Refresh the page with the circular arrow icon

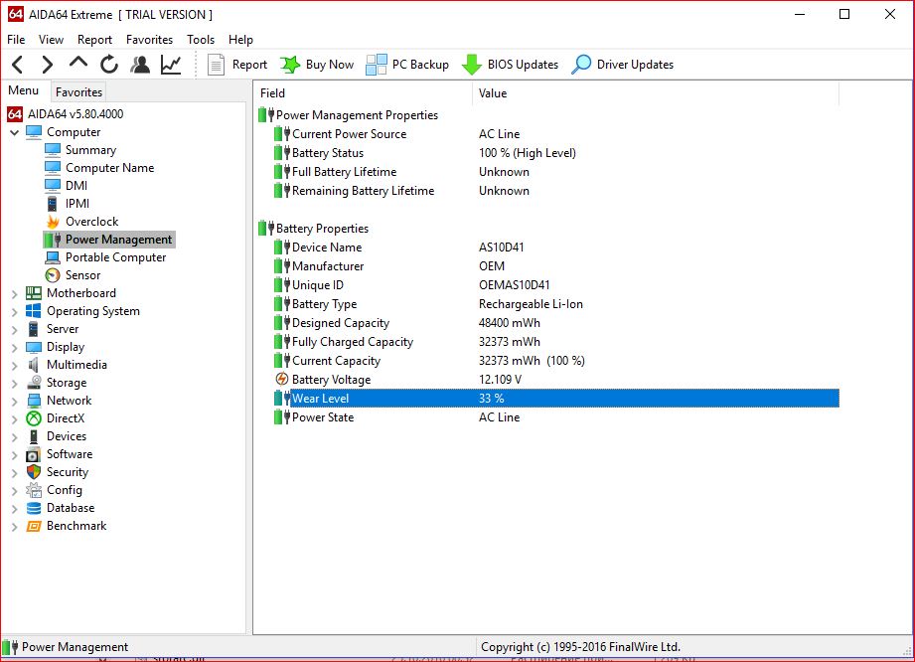coord(109,65)
